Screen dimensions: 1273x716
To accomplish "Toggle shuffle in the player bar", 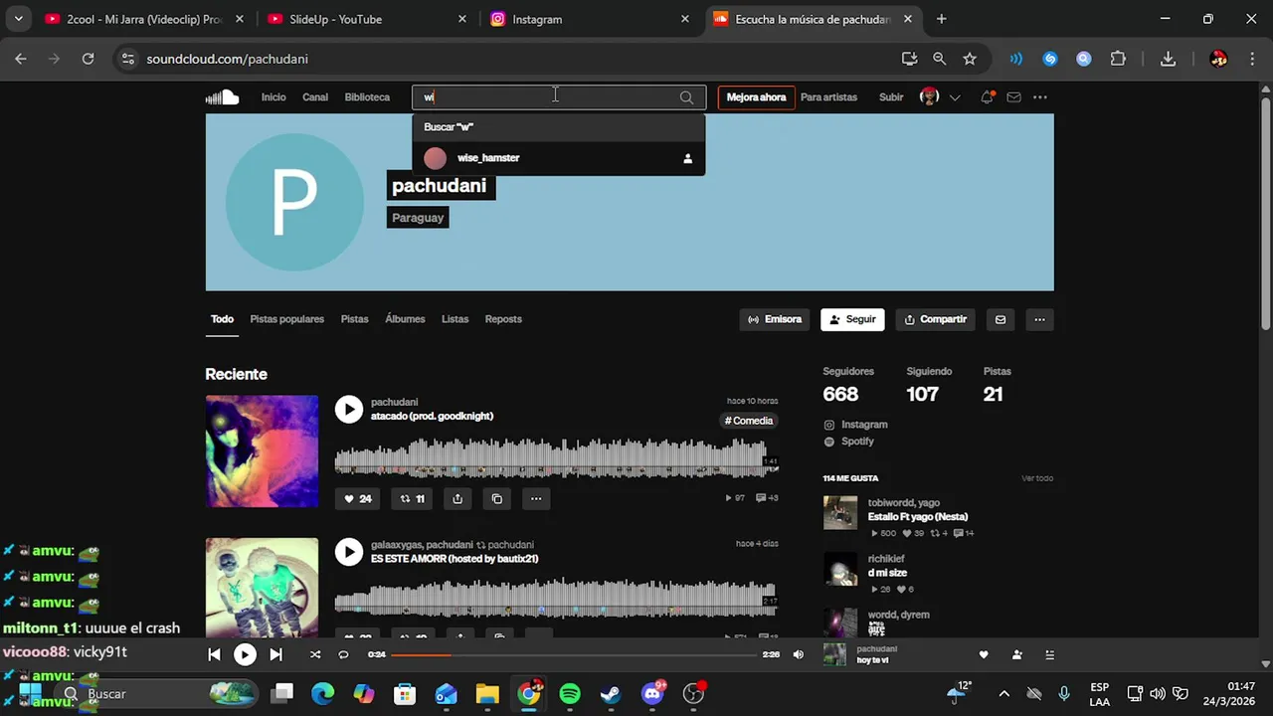I will tap(315, 654).
